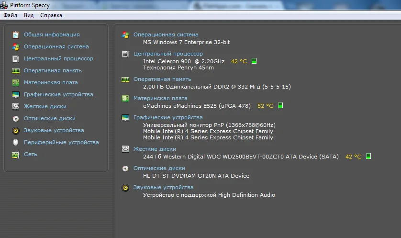
Task: Click Универсальный монитор PnP line
Action: (x=209, y=125)
